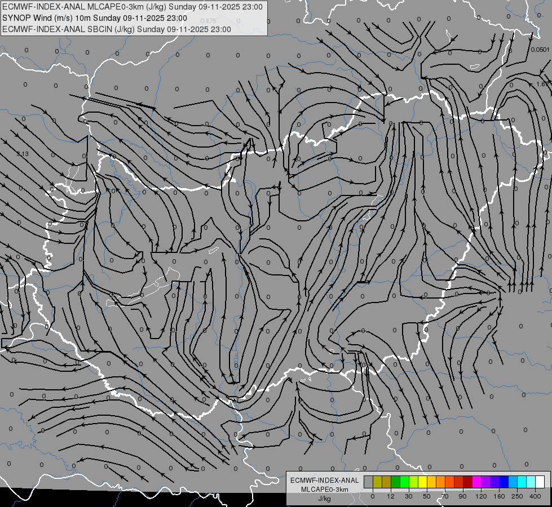Click the MLCAPE0-3km title line
This screenshot has width=552, height=507.
click(132, 7)
